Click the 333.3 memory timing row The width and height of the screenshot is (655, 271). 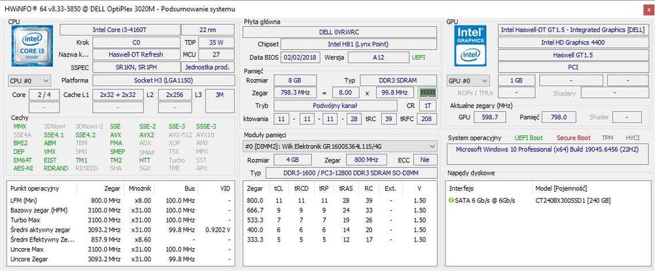coord(339,240)
